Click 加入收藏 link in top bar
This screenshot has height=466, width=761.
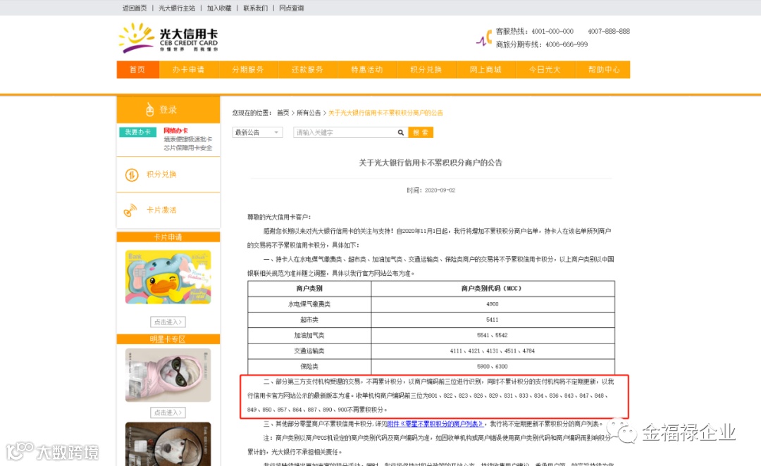click(x=219, y=8)
